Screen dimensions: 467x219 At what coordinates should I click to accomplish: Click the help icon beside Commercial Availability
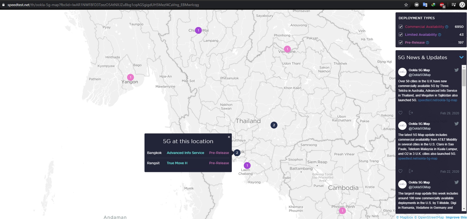(447, 27)
